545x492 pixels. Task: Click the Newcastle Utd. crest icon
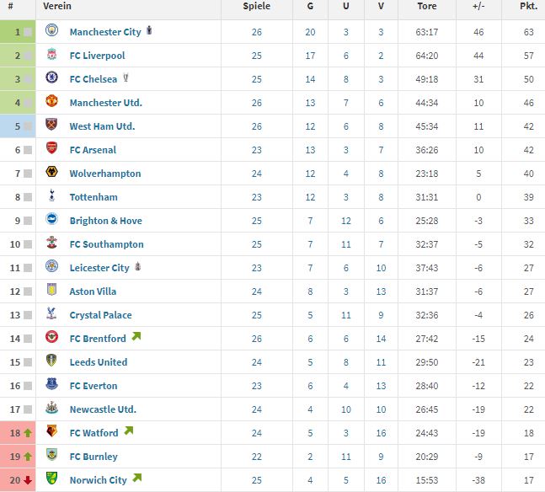51,408
